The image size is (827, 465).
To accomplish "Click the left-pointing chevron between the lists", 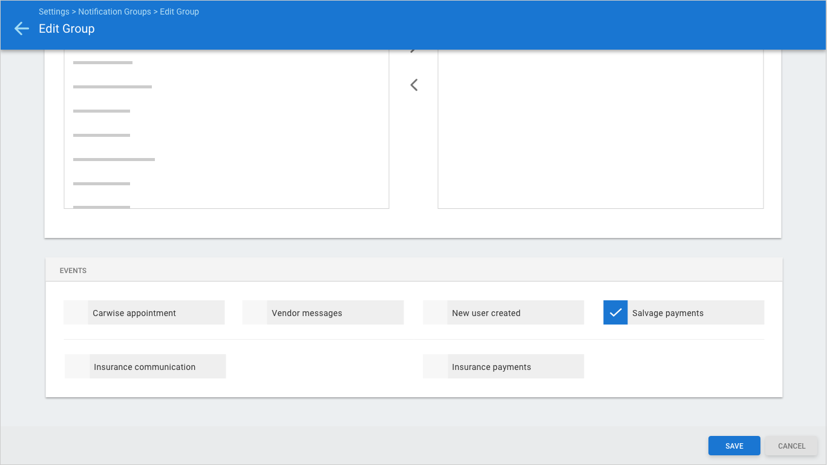I will (x=414, y=85).
